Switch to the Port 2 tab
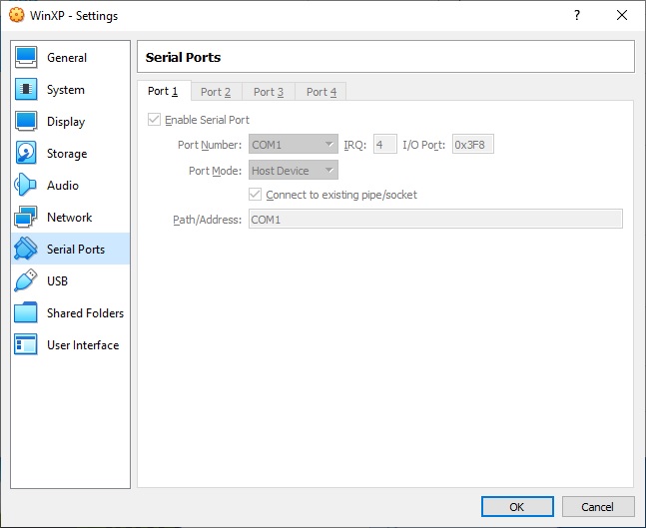This screenshot has height=528, width=646. tap(216, 92)
